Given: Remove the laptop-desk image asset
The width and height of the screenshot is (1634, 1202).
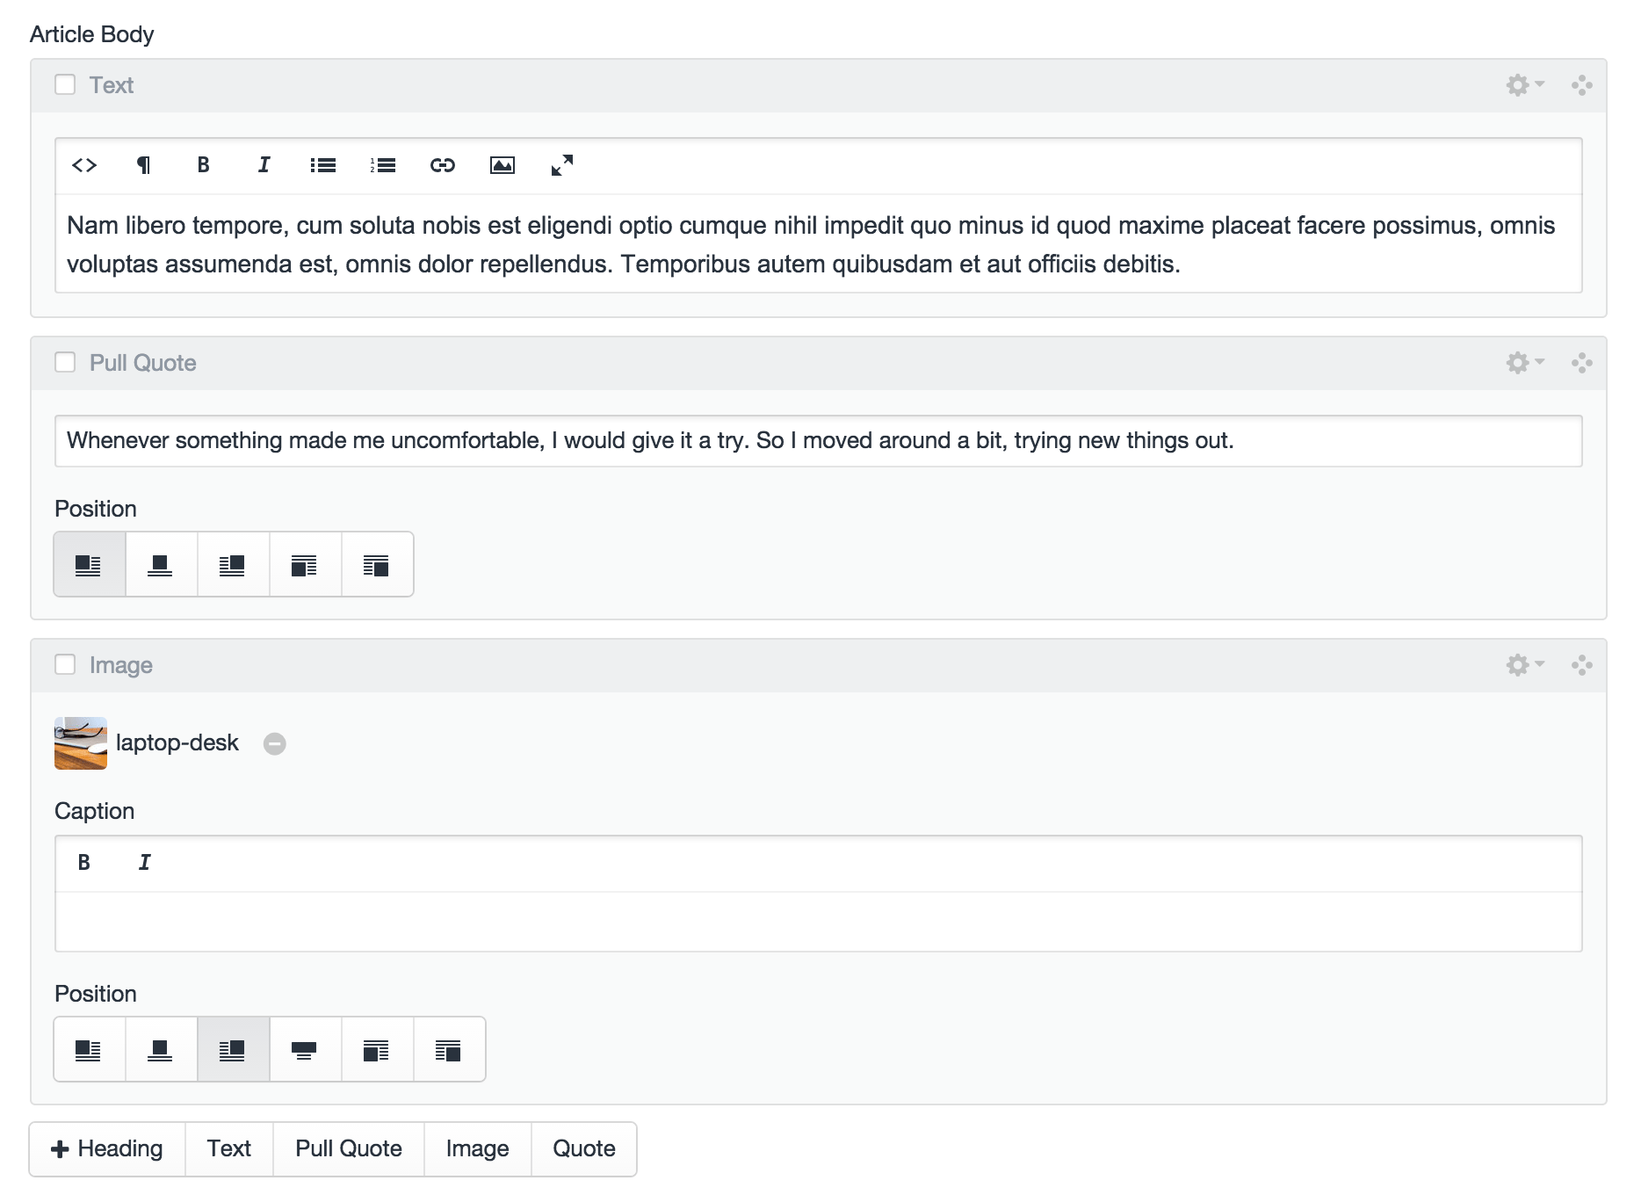Looking at the screenshot, I should (x=275, y=744).
